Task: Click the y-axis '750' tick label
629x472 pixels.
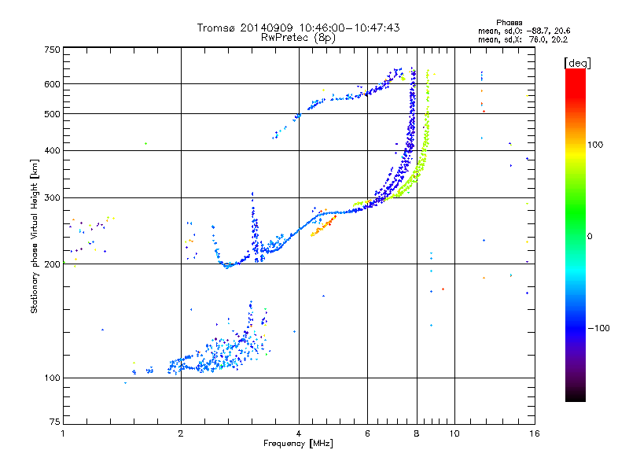Action: tap(52, 50)
